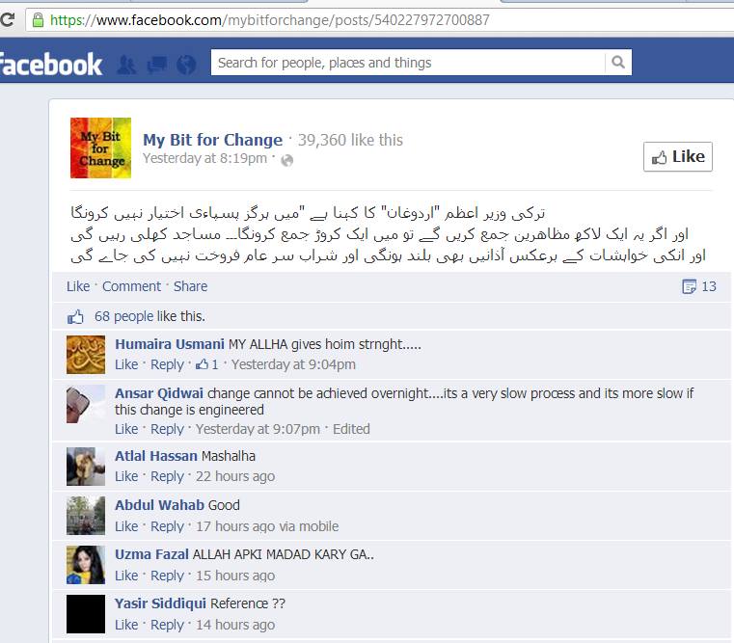This screenshot has height=643, width=734.
Task: Reply to Ansar Qidwai's comment
Action: (x=167, y=429)
